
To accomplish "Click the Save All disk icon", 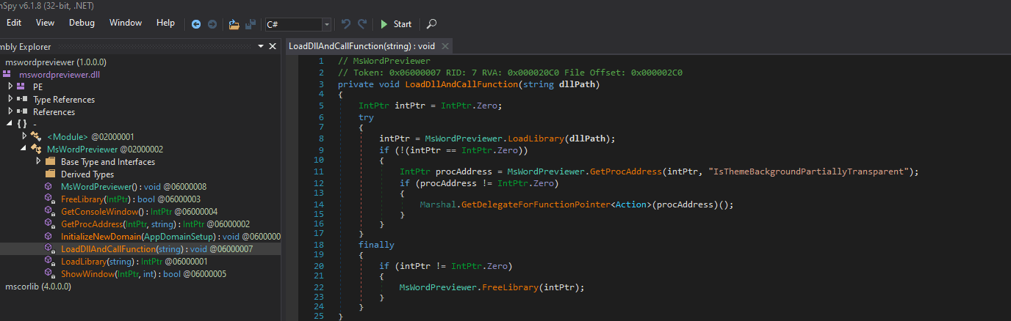I will coord(251,24).
